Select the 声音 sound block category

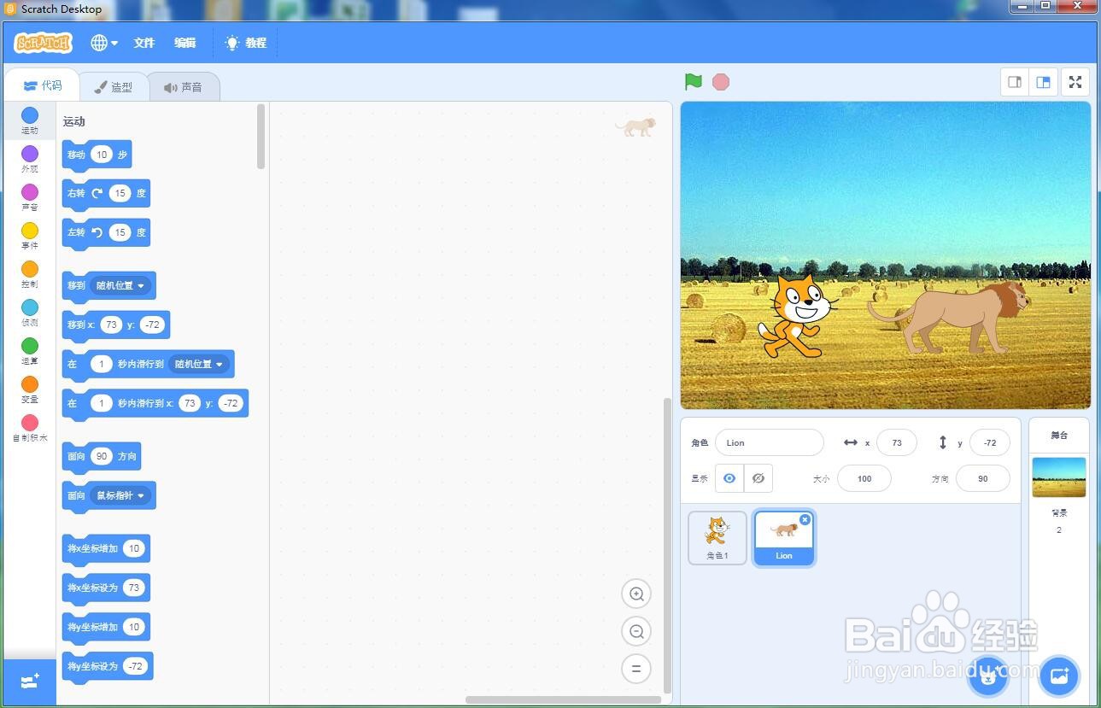click(30, 197)
